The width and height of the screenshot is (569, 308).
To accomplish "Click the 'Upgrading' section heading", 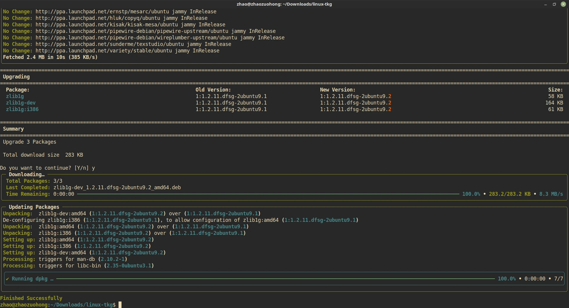I will click(x=16, y=77).
